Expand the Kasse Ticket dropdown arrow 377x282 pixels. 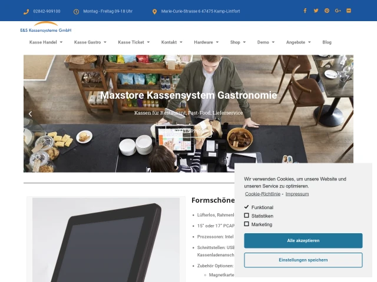pyautogui.click(x=148, y=42)
